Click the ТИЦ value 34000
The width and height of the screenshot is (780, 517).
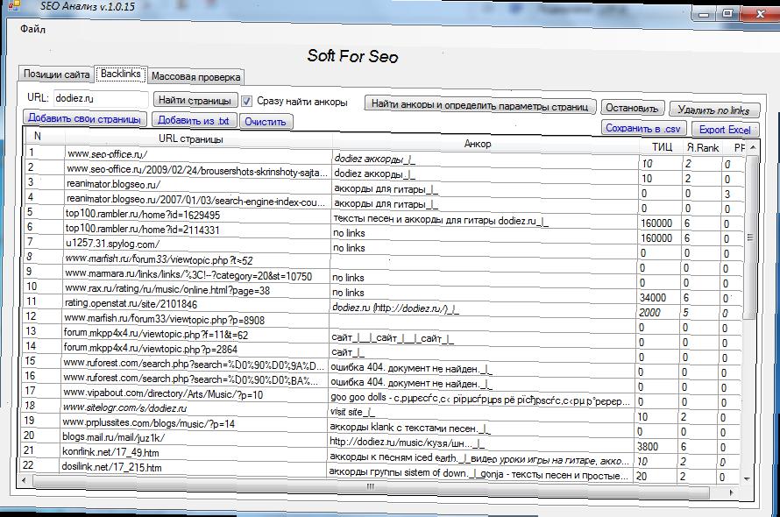(653, 298)
